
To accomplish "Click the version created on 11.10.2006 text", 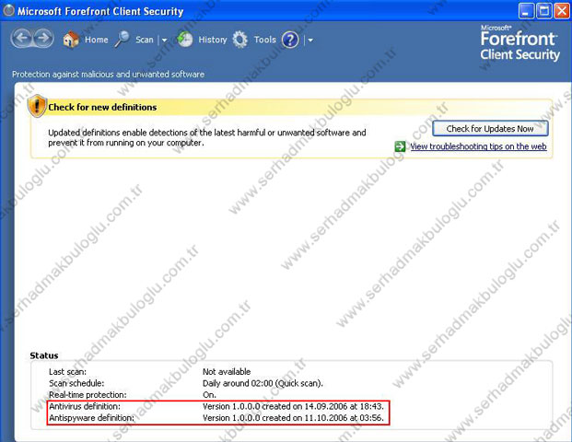I will (x=293, y=418).
